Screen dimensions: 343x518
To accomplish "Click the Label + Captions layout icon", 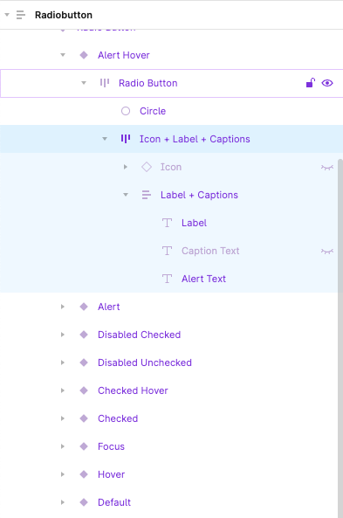I will 147,195.
